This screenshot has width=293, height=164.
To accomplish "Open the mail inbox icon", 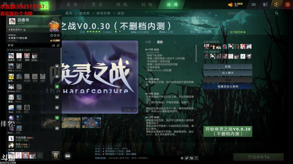I will click(x=254, y=4).
